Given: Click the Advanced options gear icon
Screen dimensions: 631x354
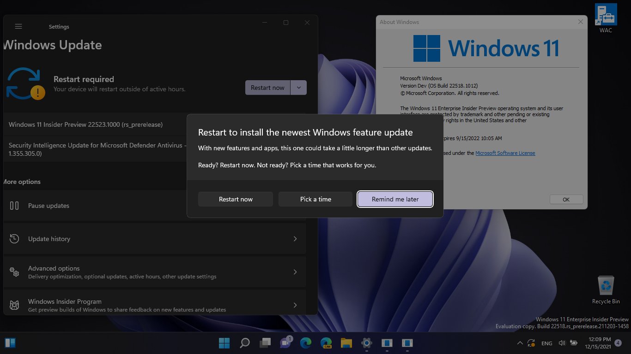Looking at the screenshot, I should pos(14,272).
